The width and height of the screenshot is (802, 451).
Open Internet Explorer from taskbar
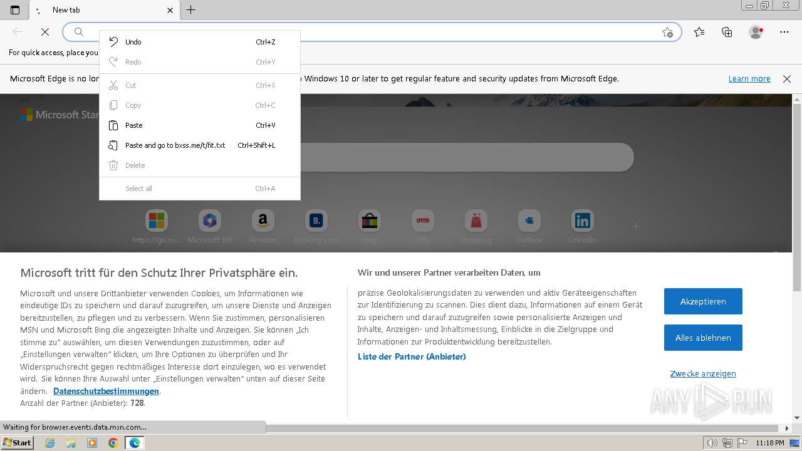(50, 443)
